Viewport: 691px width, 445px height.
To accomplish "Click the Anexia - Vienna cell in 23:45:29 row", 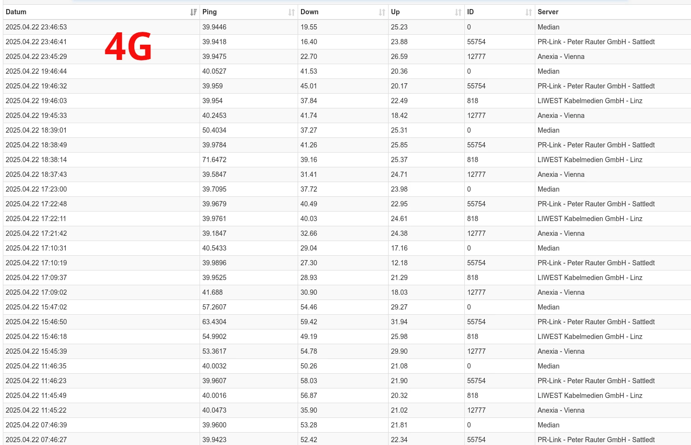I will click(x=561, y=57).
